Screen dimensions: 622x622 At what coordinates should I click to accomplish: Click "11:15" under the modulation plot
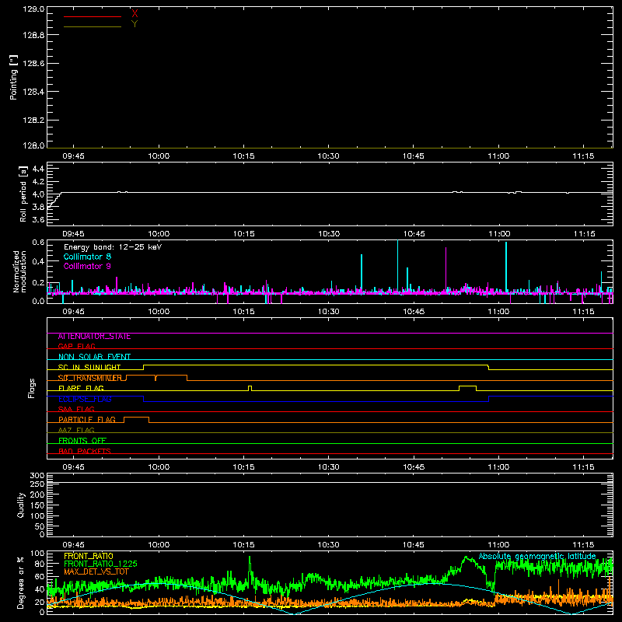pyautogui.click(x=584, y=312)
